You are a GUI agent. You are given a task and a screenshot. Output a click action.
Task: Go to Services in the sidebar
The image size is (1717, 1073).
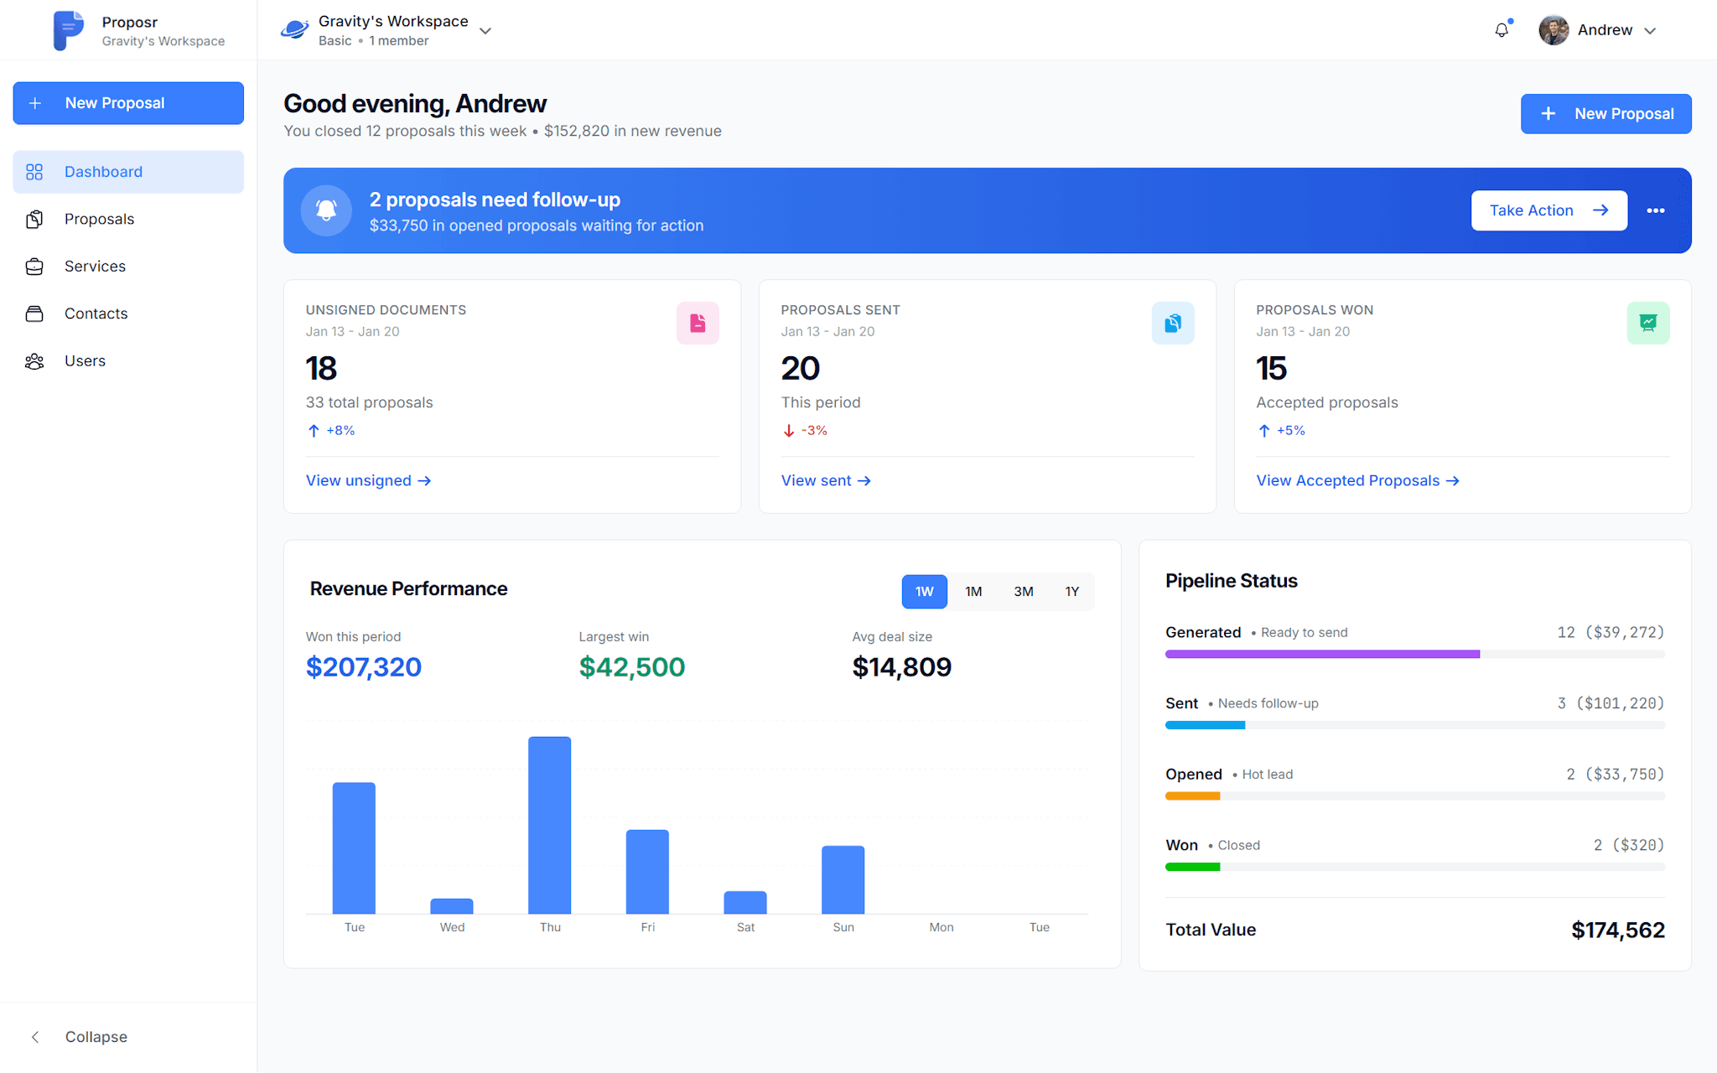[x=95, y=267]
